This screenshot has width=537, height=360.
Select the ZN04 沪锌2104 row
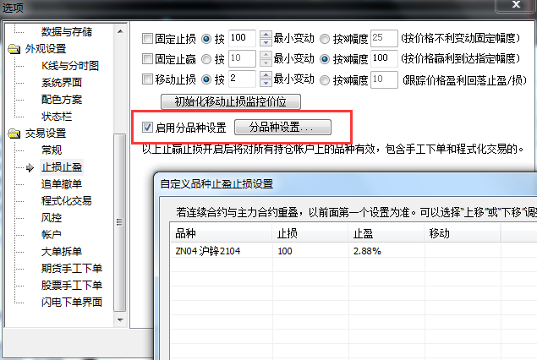353,251
